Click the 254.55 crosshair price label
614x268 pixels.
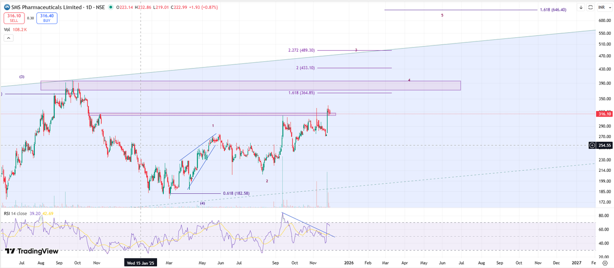coord(605,145)
